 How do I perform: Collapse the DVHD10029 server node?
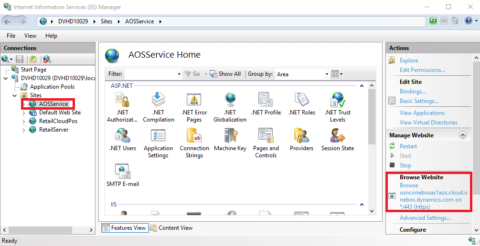point(6,78)
